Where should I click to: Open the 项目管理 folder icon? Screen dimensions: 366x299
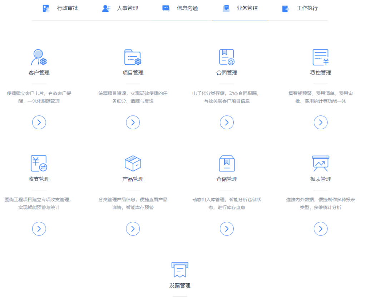coord(133,56)
